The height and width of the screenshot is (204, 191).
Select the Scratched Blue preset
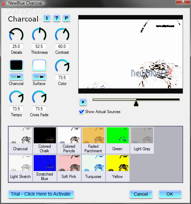[45, 168]
